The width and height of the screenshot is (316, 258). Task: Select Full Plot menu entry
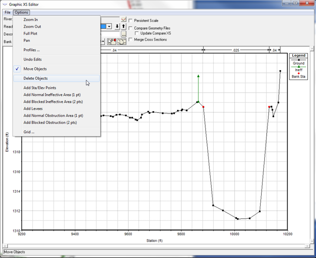point(57,33)
